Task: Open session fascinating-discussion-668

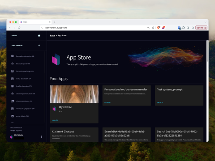Action: click(25, 56)
